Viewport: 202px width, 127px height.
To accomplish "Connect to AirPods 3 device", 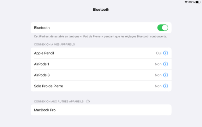I will [x=101, y=75].
